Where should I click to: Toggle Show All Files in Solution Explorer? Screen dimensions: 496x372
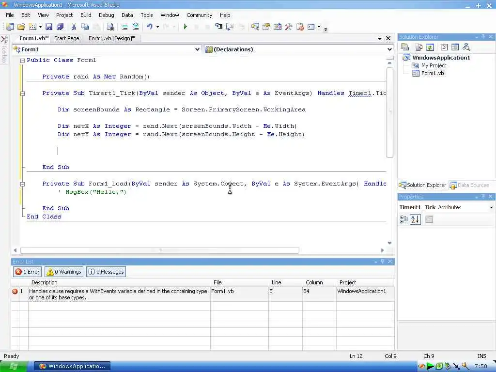(x=419, y=47)
